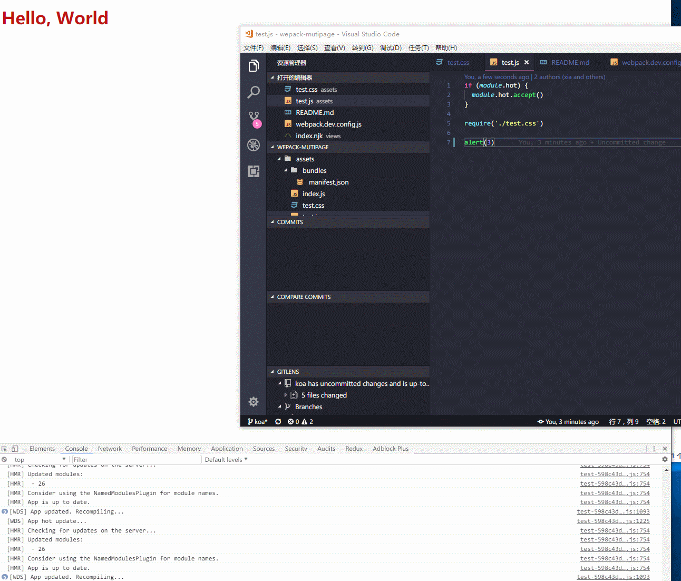681x581 pixels.
Task: Switch to the Security tab in DevTools
Action: [x=296, y=449]
